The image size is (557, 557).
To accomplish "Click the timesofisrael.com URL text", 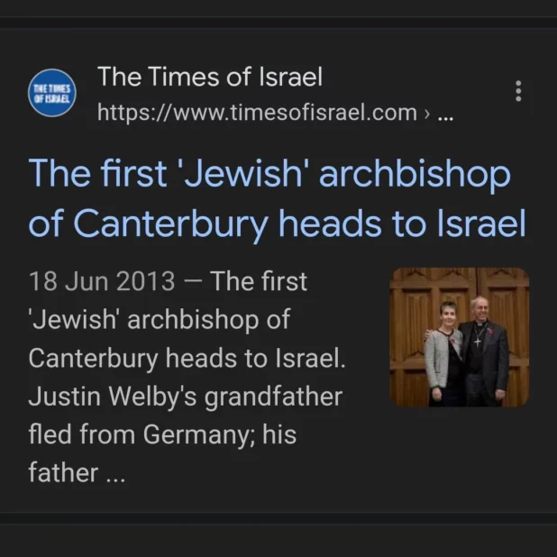I will 256,113.
